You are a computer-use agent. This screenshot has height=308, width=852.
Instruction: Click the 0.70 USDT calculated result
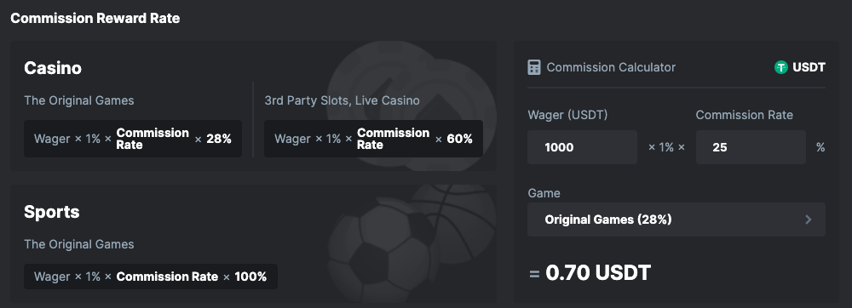pyautogui.click(x=598, y=273)
